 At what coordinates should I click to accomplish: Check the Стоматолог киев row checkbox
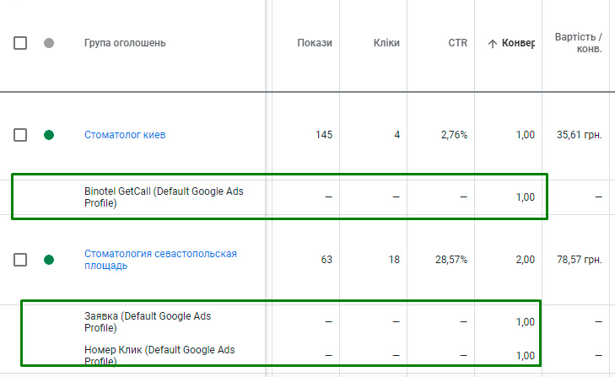(20, 135)
